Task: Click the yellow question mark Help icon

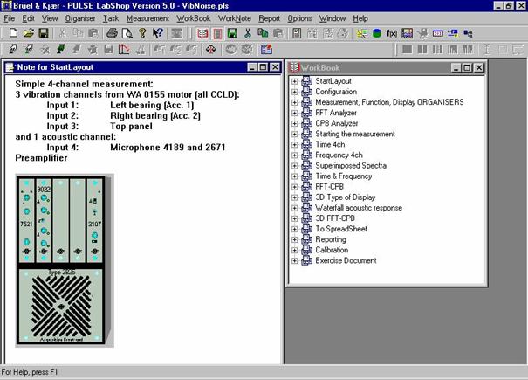Action: (142, 33)
